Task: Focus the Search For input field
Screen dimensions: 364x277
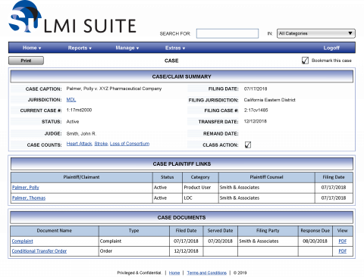Action: click(x=227, y=33)
